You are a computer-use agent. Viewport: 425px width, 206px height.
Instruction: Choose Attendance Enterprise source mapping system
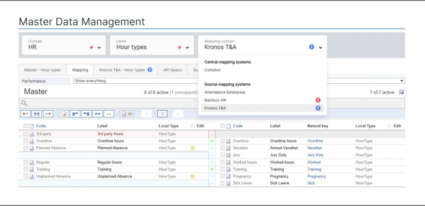[x=225, y=92]
